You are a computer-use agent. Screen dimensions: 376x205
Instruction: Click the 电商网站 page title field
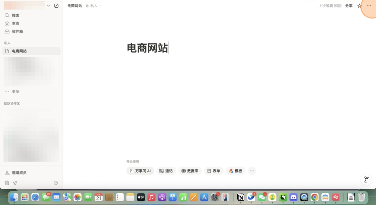click(x=147, y=48)
